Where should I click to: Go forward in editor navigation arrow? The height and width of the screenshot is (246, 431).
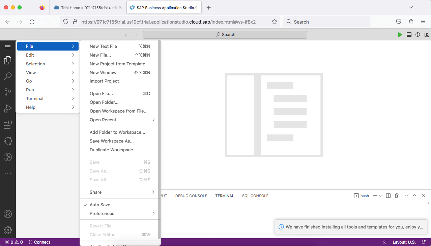[136, 35]
